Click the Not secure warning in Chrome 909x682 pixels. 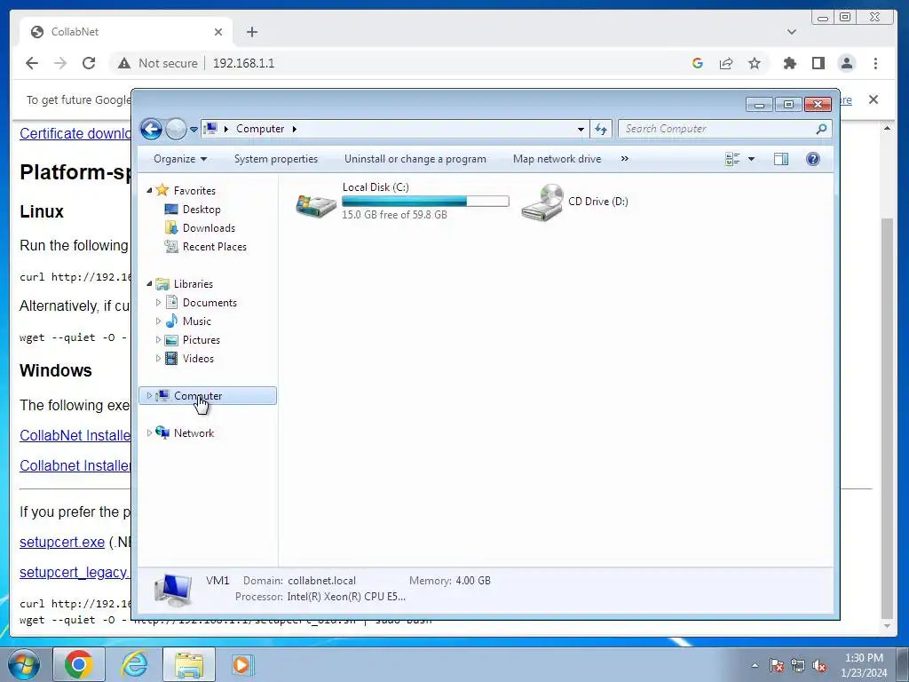158,63
